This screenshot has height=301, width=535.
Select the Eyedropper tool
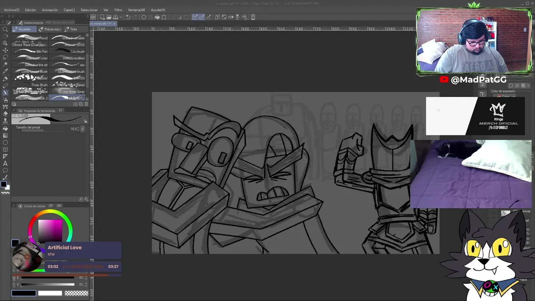click(x=5, y=71)
